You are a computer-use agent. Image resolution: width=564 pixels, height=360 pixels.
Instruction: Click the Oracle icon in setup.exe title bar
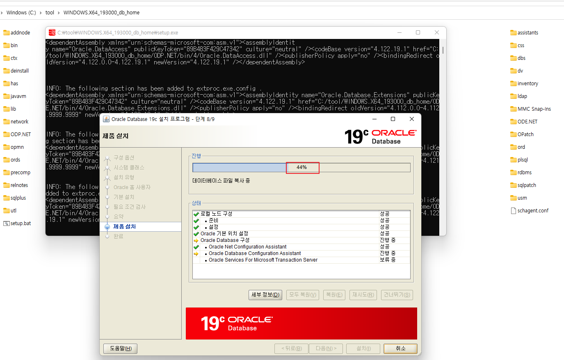52,32
